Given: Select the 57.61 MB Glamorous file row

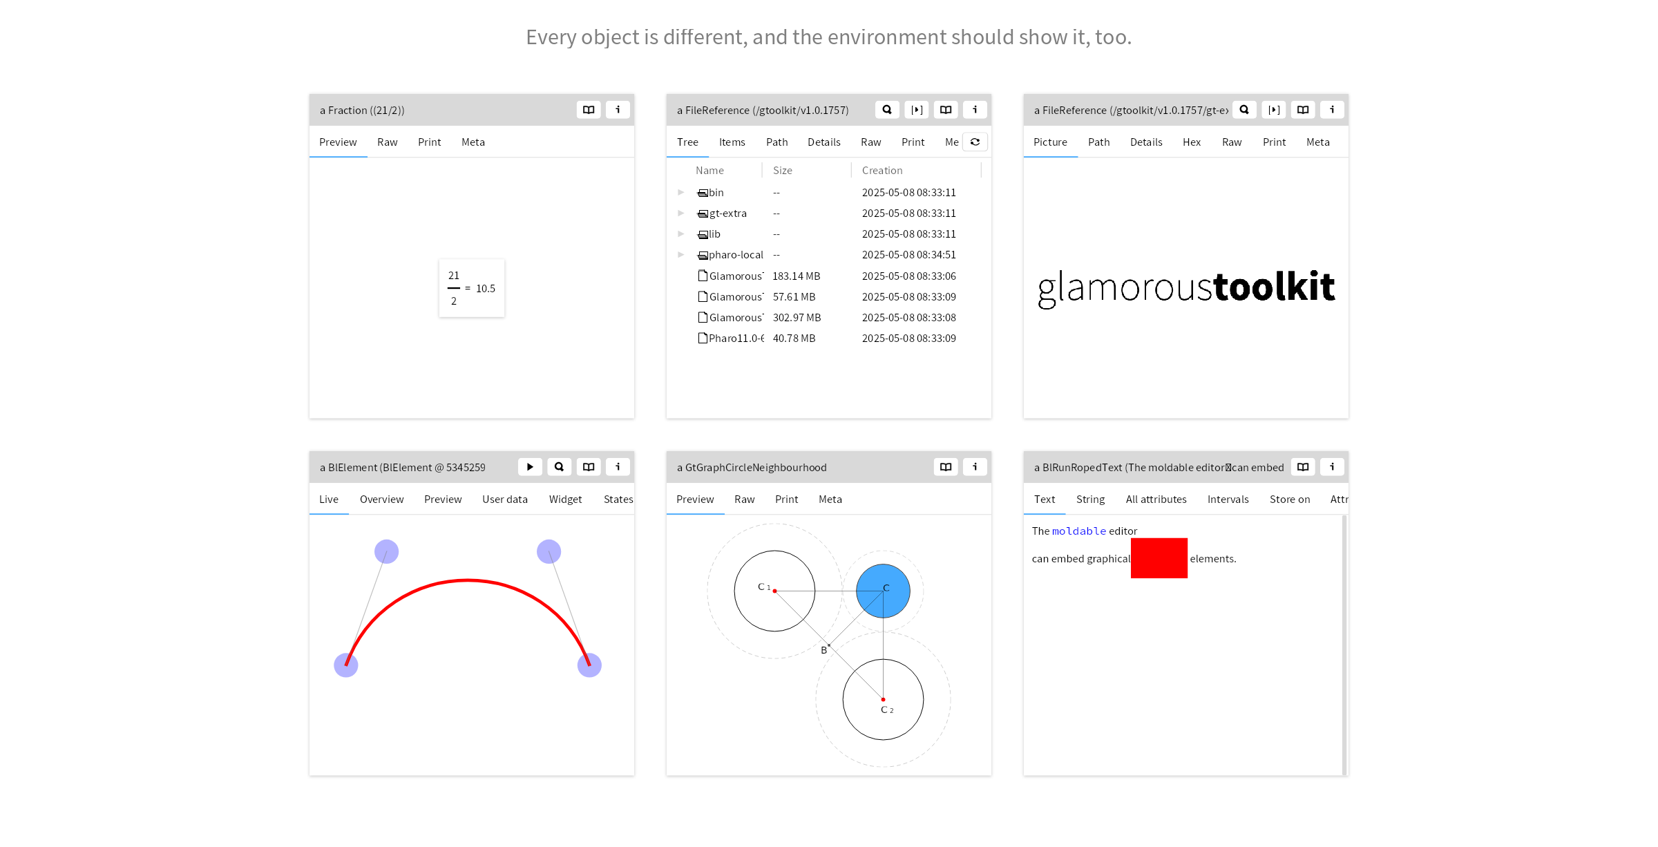Looking at the screenshot, I should [828, 297].
